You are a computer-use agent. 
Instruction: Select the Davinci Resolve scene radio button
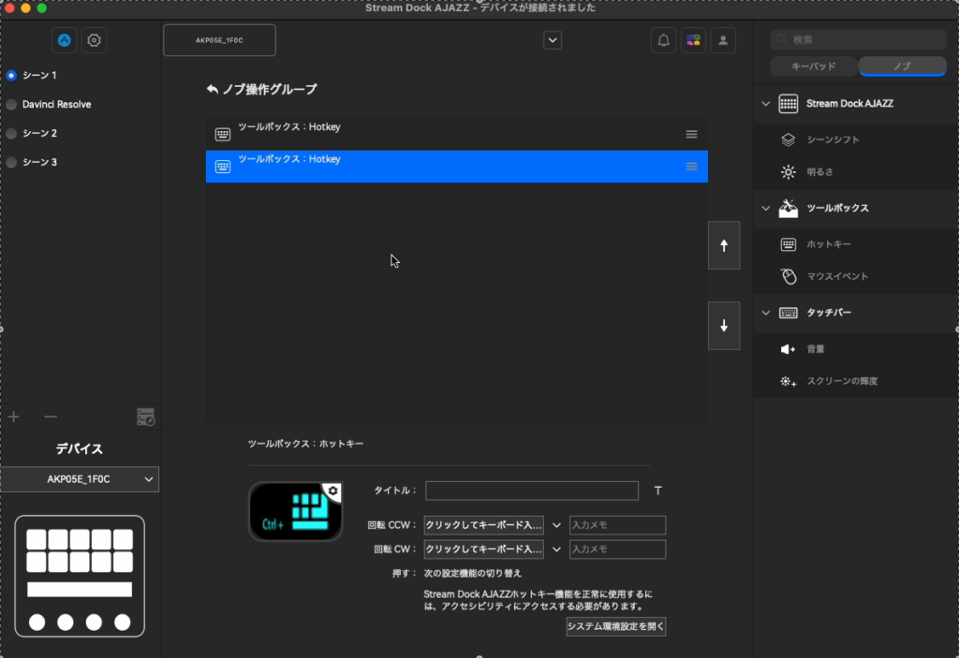tap(11, 104)
